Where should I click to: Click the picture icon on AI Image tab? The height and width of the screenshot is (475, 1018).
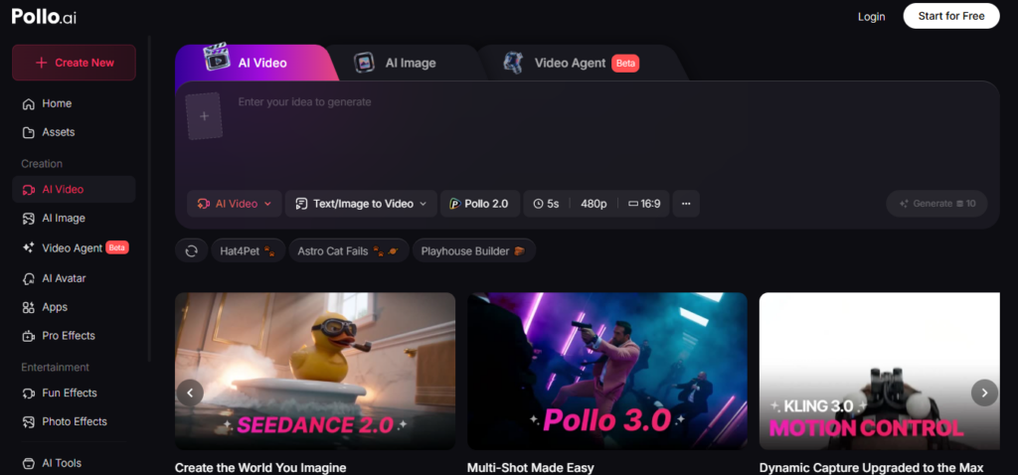tap(364, 63)
